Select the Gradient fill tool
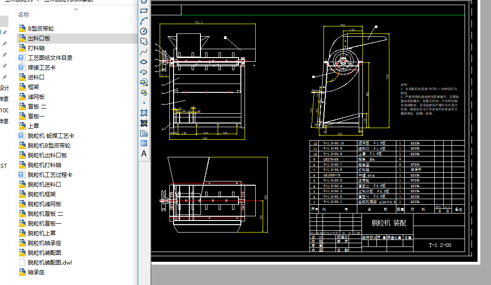 (x=144, y=123)
